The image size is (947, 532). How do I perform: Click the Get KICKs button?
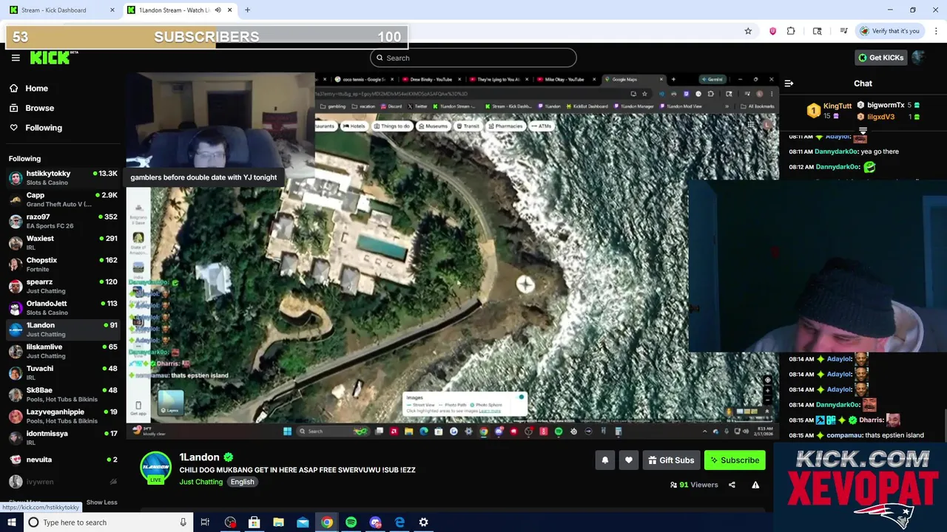[880, 58]
